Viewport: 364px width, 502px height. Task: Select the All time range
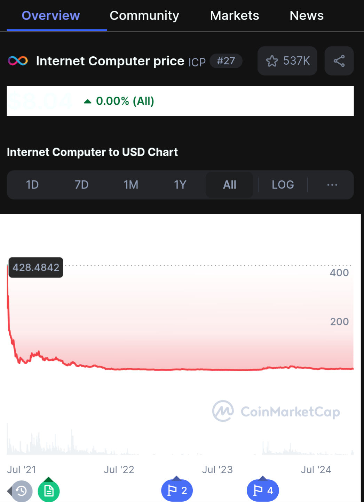(x=230, y=185)
